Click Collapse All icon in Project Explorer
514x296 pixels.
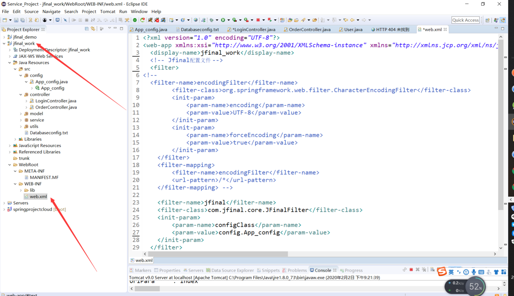(87, 29)
